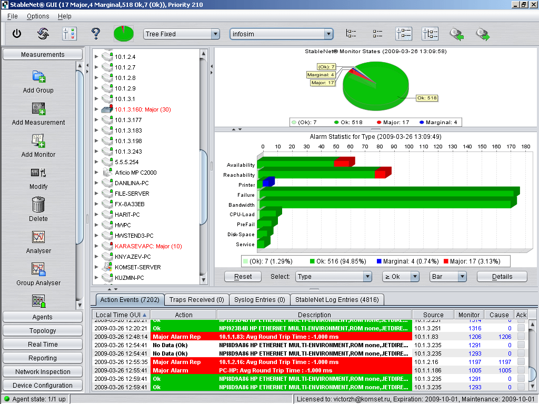Open the Network Inspection section
The image size is (539, 404).
click(x=43, y=372)
